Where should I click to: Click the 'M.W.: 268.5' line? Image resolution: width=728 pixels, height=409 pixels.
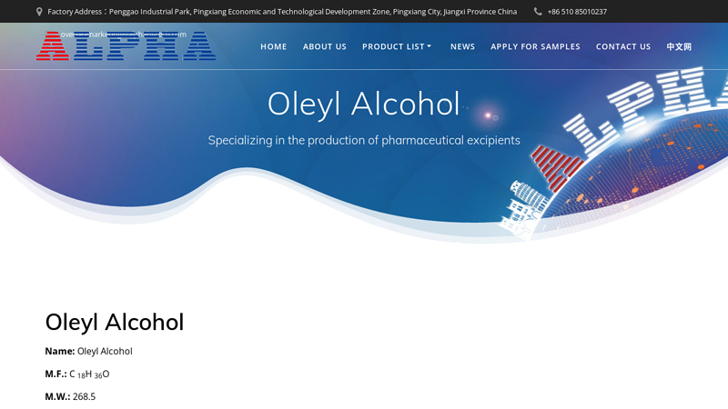[x=70, y=397]
